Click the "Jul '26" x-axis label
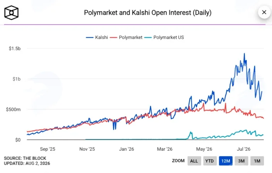Image resolution: width=272 pixels, height=173 pixels. [243, 149]
